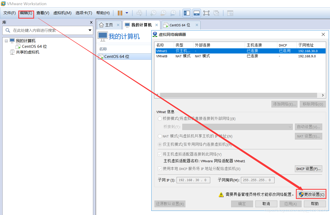
Task: Open the 文件(F) menu
Action: (x=10, y=13)
